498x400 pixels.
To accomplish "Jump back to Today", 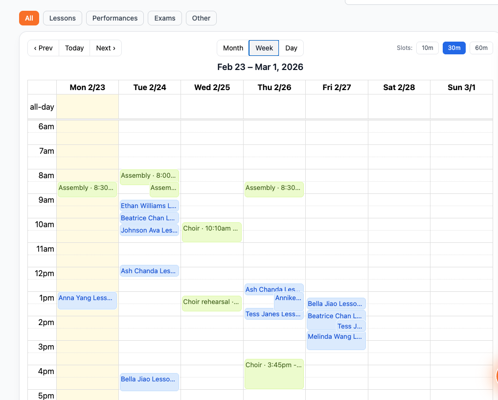I will 74,47.
